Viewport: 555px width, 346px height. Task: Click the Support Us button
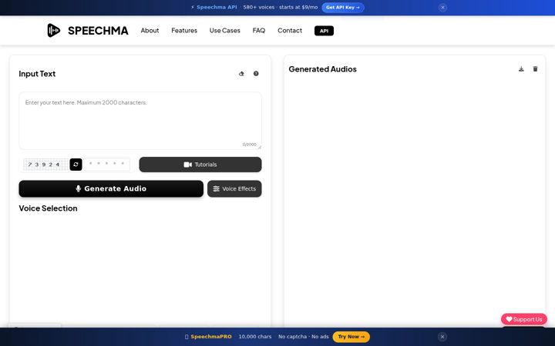tap(524, 319)
